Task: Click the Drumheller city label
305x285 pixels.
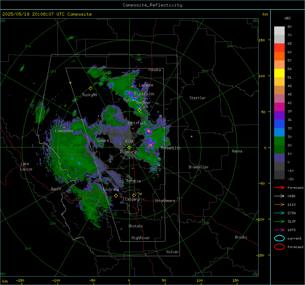Action: (x=199, y=167)
